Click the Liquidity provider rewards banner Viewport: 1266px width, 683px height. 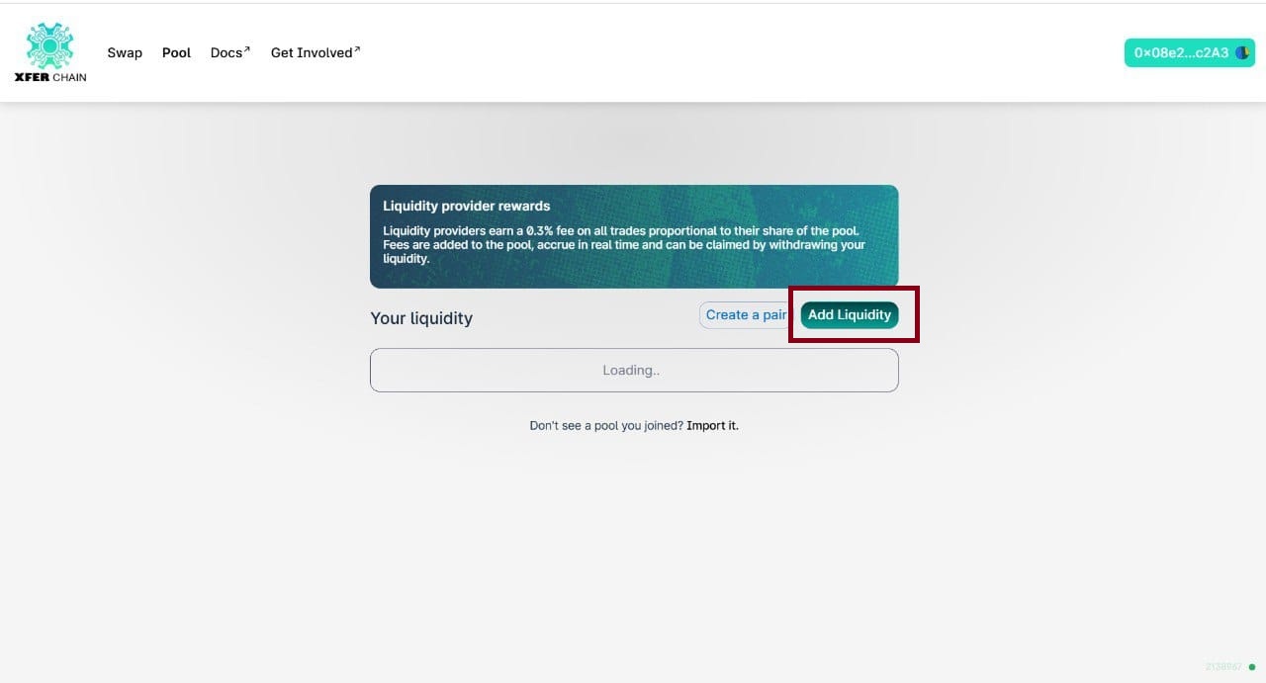[634, 235]
